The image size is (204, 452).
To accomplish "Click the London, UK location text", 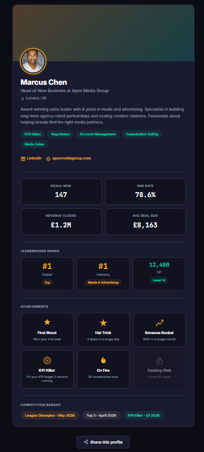I will [37, 98].
